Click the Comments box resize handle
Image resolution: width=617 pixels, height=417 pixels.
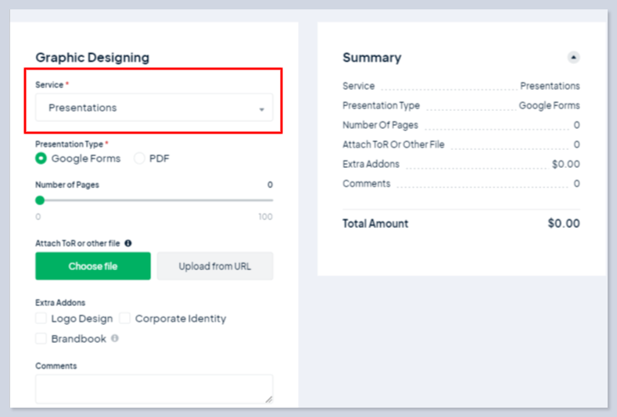point(269,399)
